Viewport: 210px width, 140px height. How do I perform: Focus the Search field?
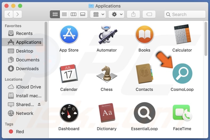(x=185, y=14)
